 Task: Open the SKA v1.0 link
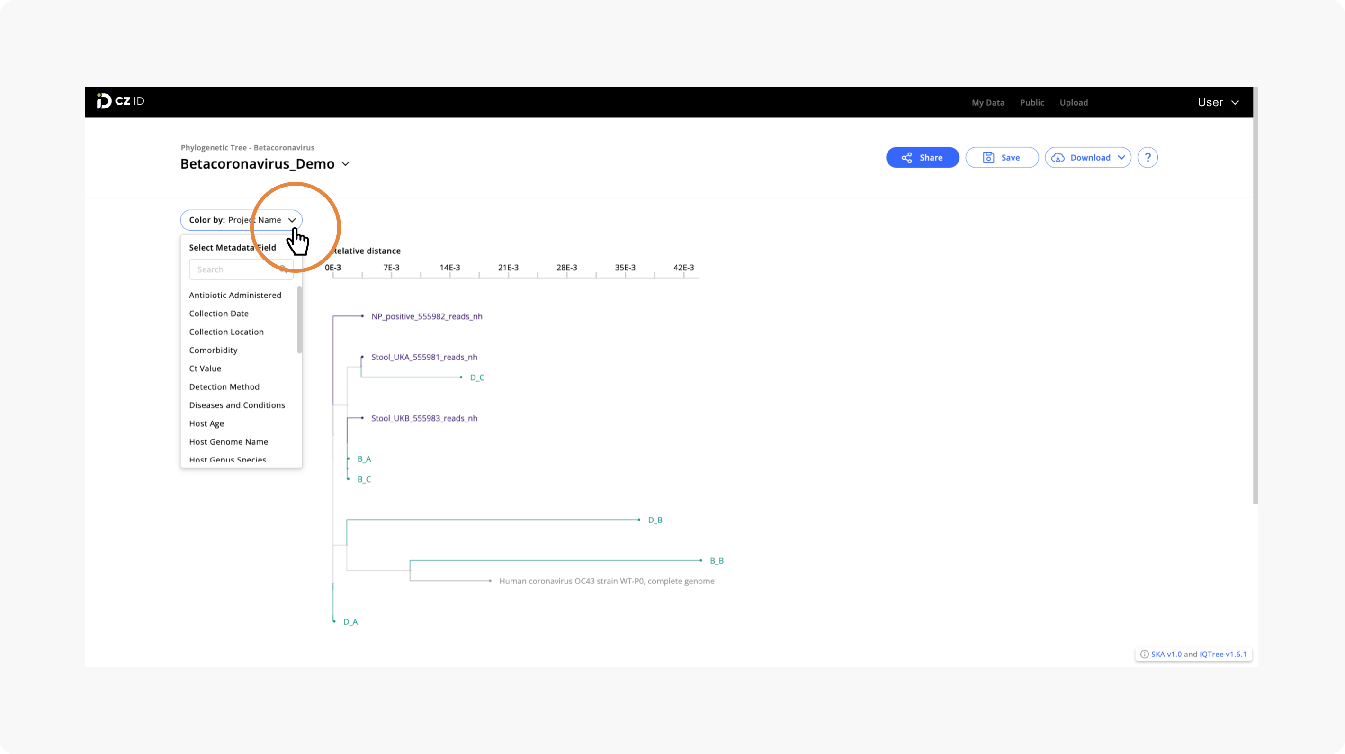(1166, 654)
